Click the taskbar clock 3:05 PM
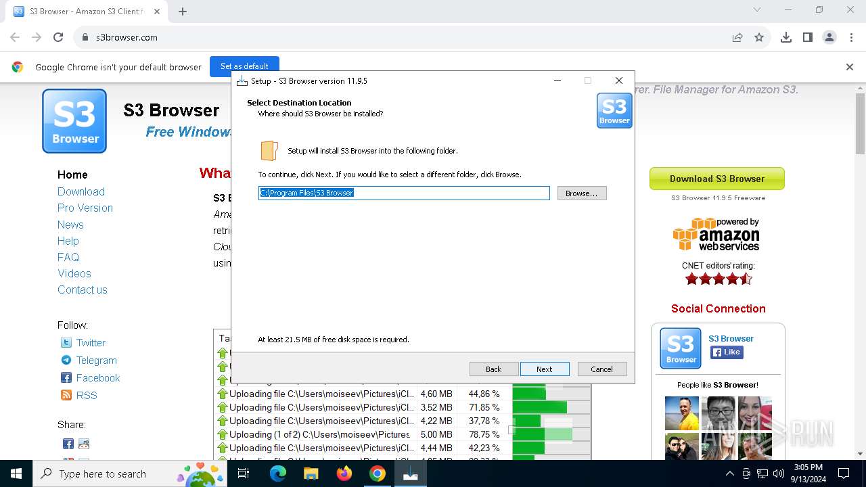Image resolution: width=866 pixels, height=487 pixels. pyautogui.click(x=808, y=473)
